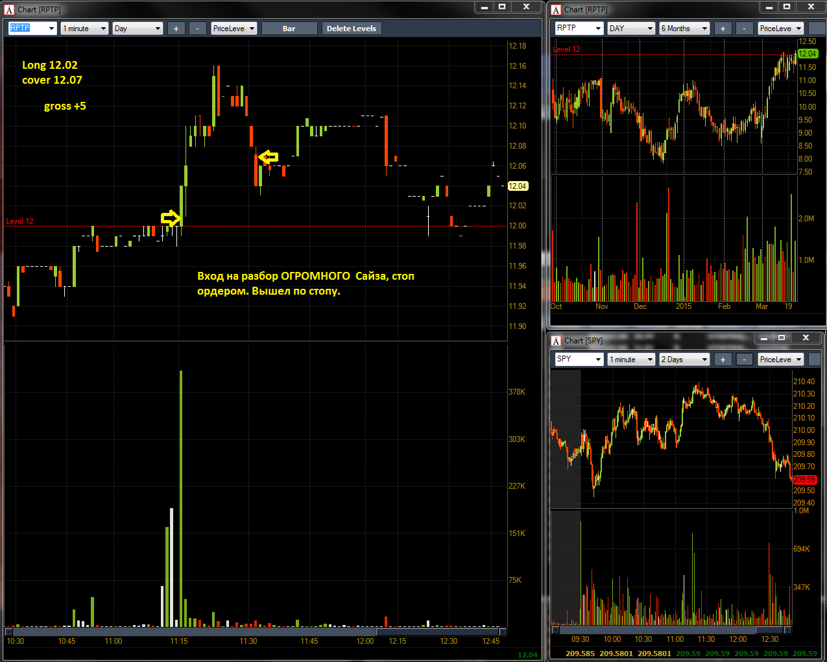Click the minus zoom button in main RPTP chart
This screenshot has height=662, width=827.
click(x=197, y=29)
